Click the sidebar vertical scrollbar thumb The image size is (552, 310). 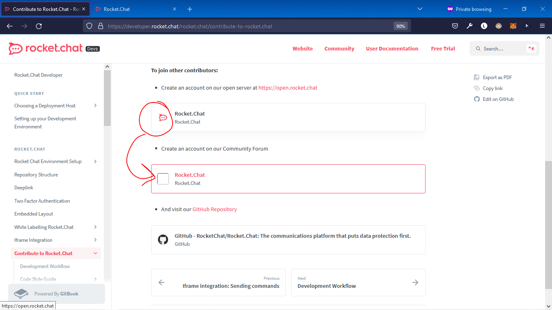107,98
